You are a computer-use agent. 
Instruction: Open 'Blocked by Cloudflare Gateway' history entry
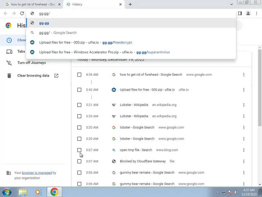143,161
